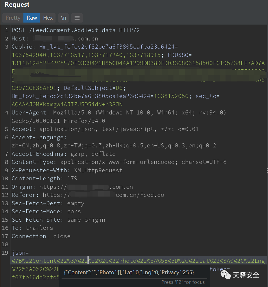Switch to the Pretty view tab
Screen dimensions: 268x287
13,18
